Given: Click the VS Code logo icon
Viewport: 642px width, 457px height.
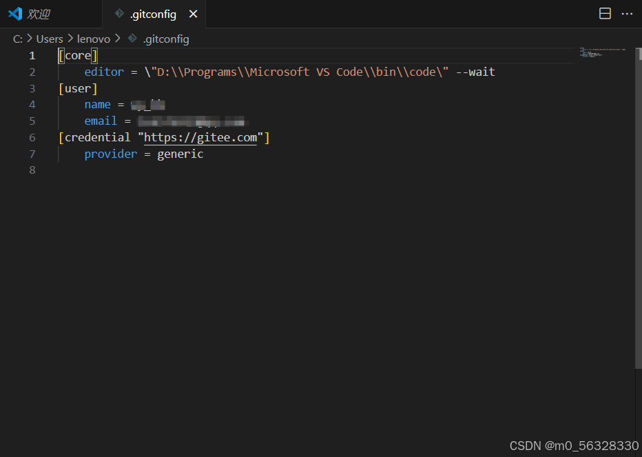Looking at the screenshot, I should (14, 13).
